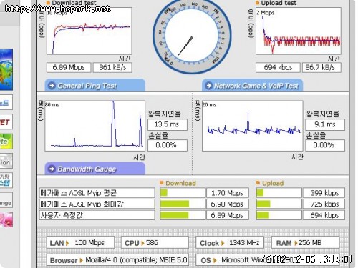Open the Network Game & VoIP Test section
This screenshot has width=358, height=268.
tap(253, 86)
